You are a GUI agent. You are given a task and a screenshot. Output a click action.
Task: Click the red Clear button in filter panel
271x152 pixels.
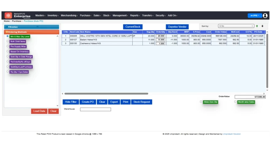coord(53,111)
